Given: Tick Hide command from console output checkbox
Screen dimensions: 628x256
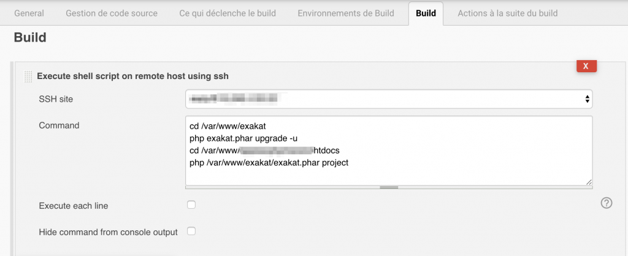Looking at the screenshot, I should point(191,232).
